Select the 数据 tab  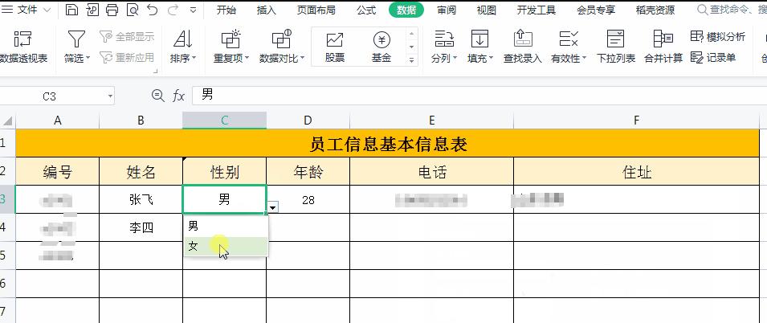pos(406,10)
